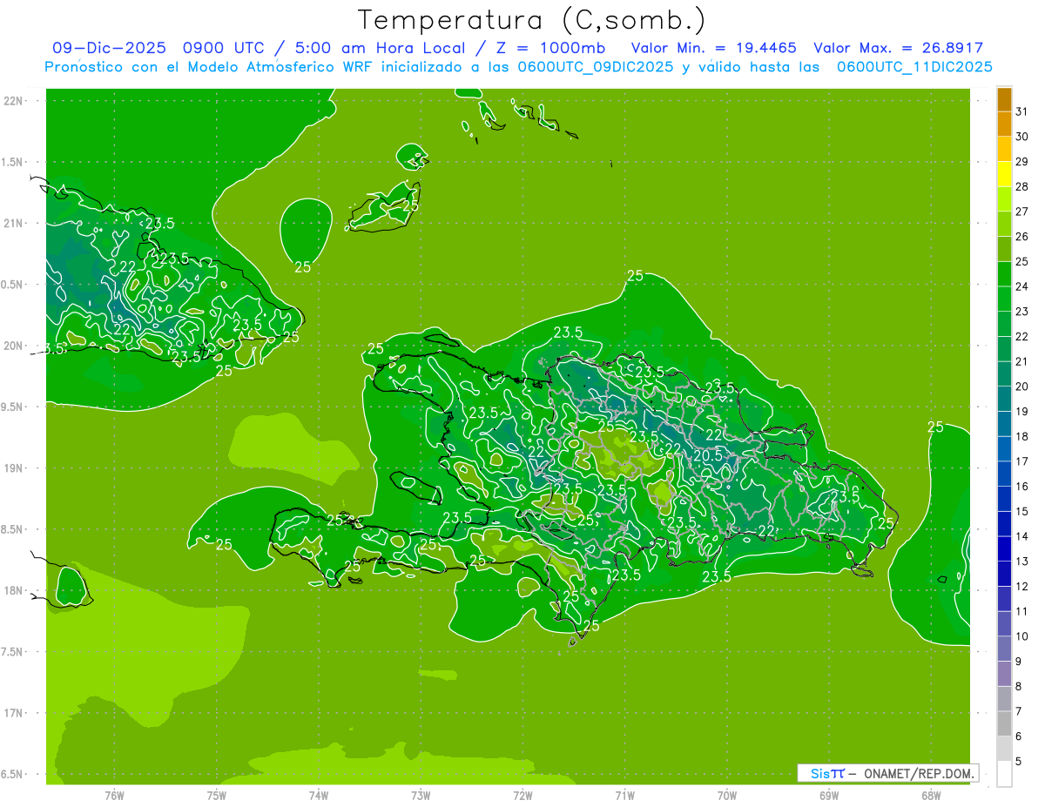1045x807 pixels.
Task: Click the "Valor Min. = 19.4465" text
Action: [713, 48]
